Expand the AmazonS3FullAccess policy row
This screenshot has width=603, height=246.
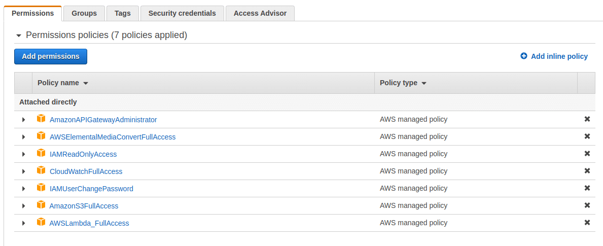click(23, 206)
